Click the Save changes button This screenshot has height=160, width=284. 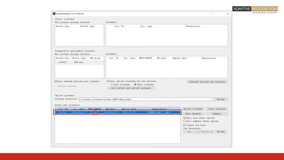point(193,114)
